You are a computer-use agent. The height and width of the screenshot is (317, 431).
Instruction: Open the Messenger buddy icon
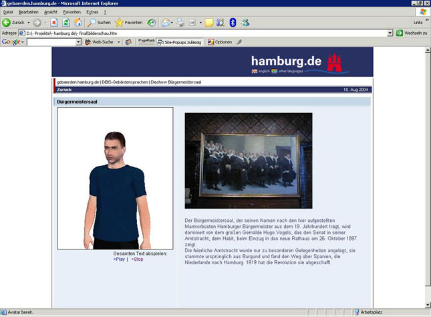click(245, 23)
